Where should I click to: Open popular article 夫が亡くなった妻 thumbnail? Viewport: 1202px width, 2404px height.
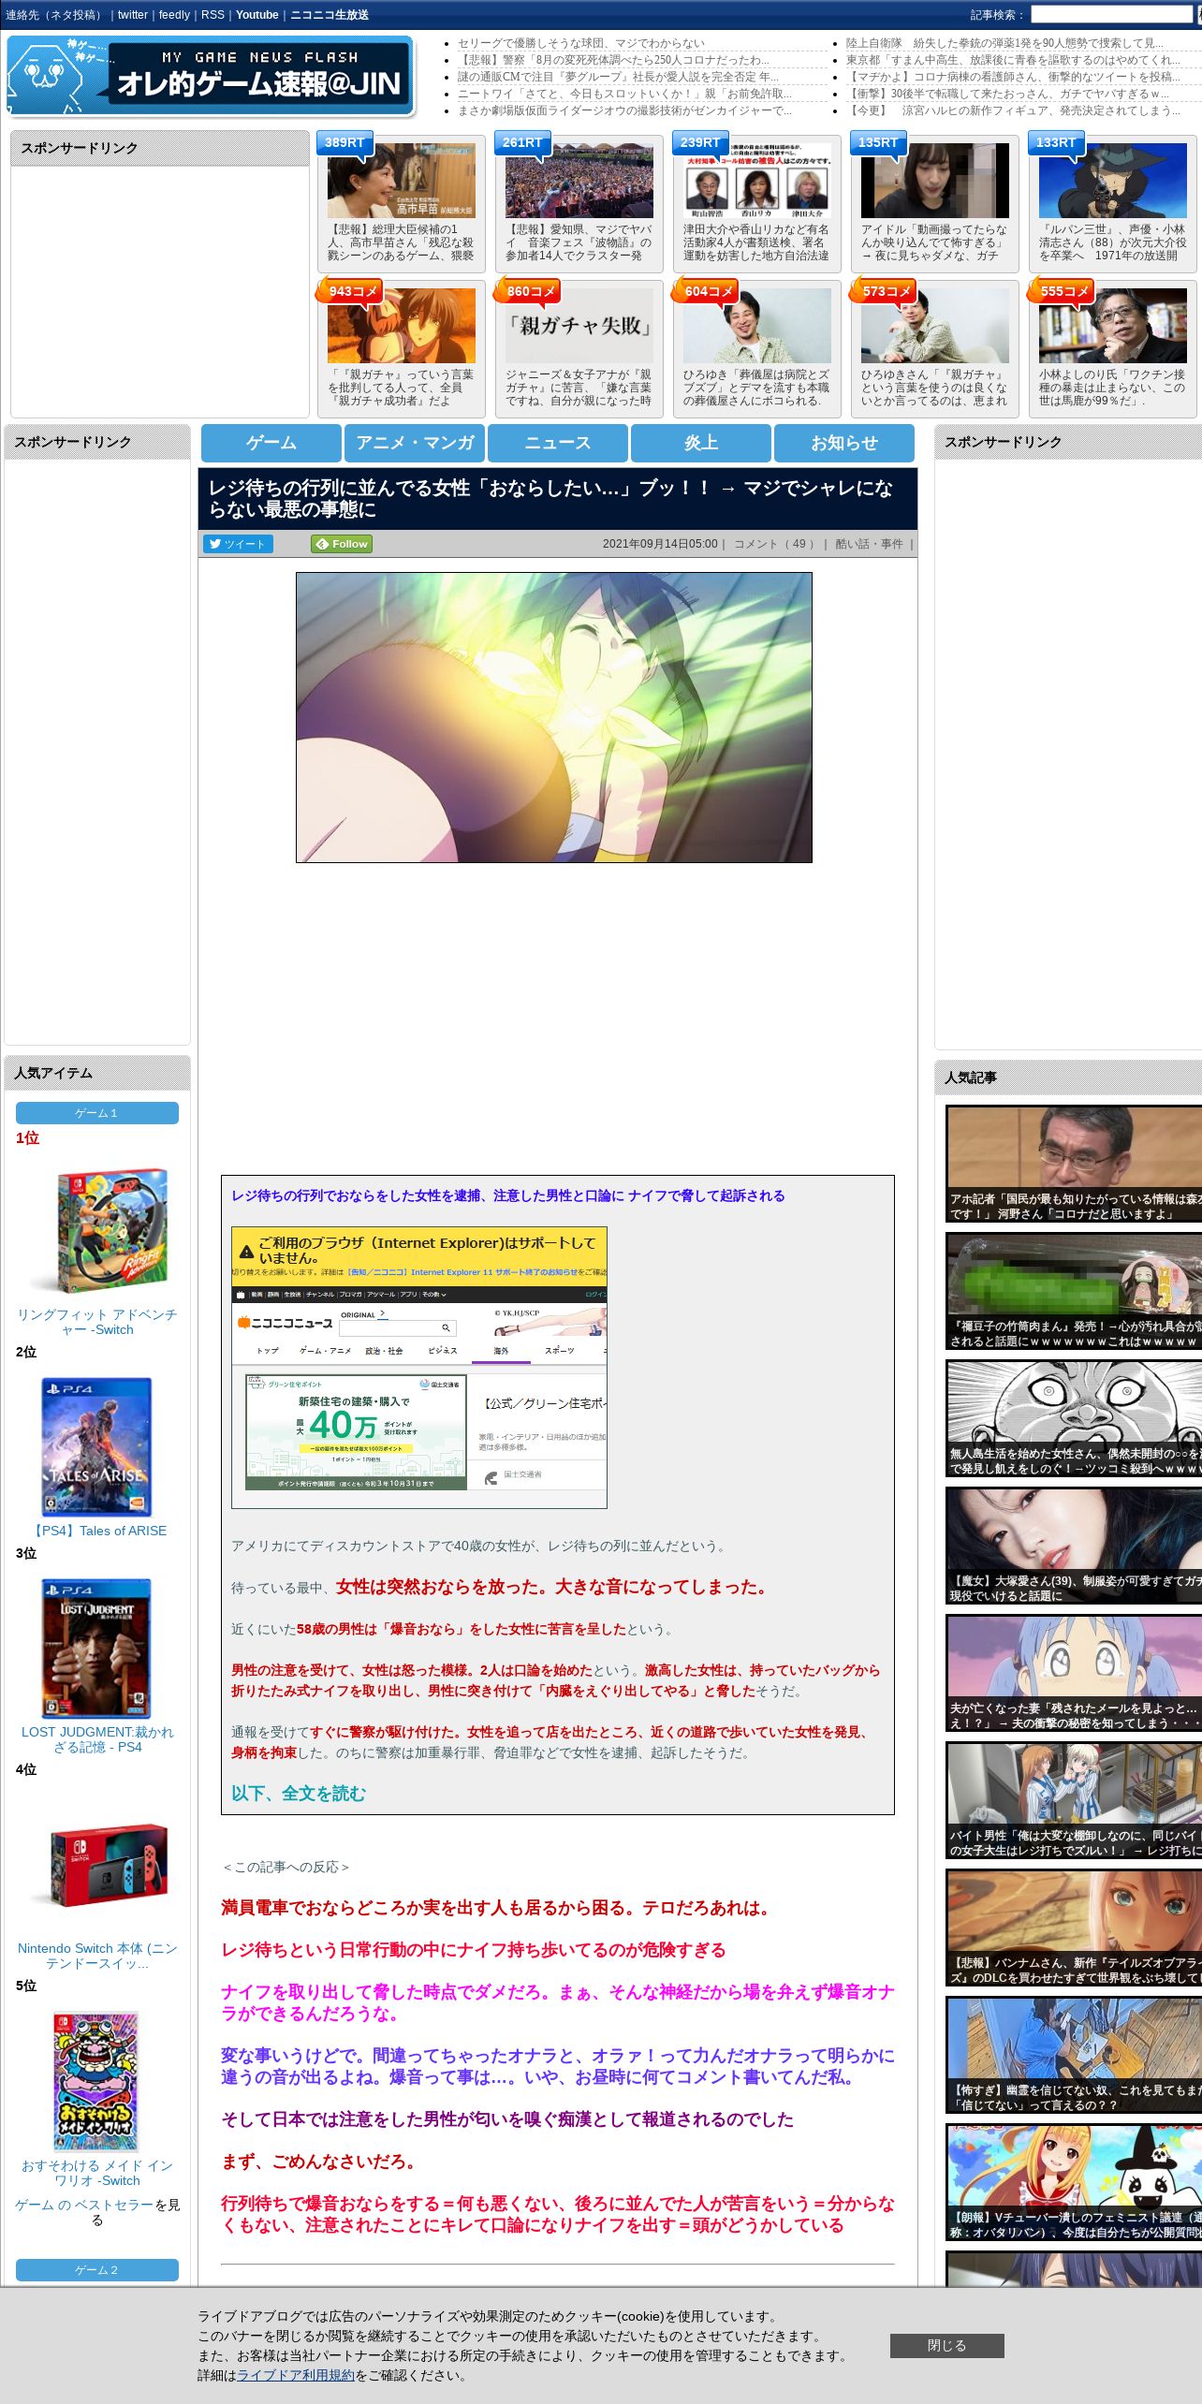(1074, 1673)
